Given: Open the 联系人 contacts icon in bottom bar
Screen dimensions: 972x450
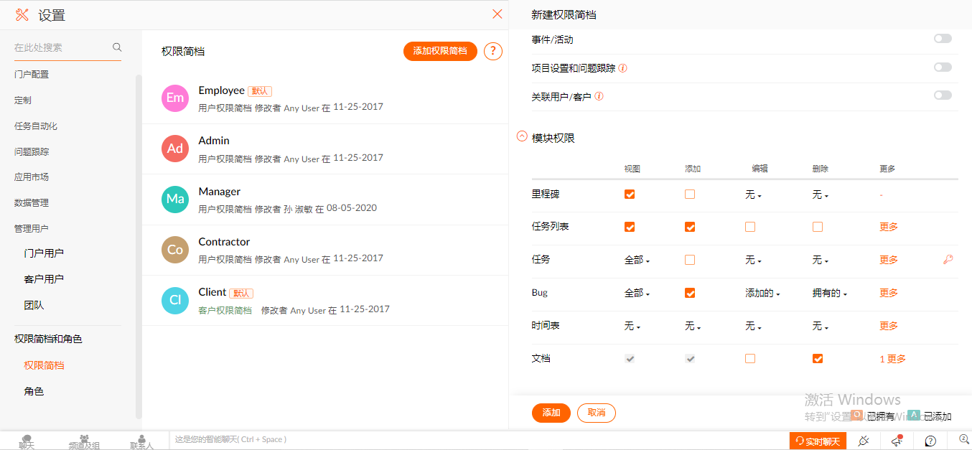Looking at the screenshot, I should coord(141,441).
